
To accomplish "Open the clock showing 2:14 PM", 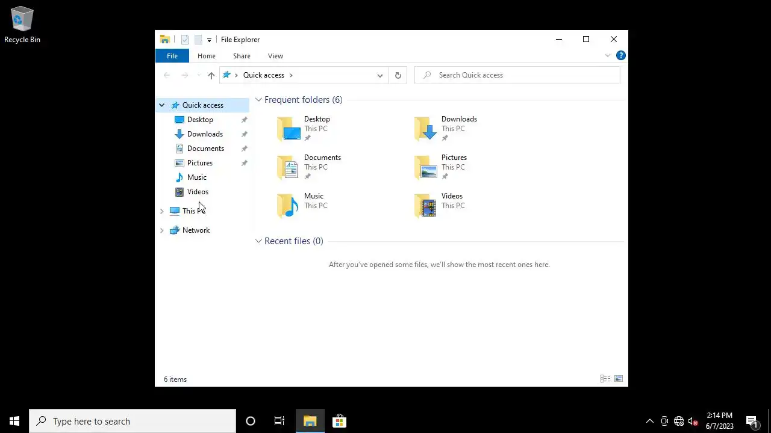I will tap(720, 421).
